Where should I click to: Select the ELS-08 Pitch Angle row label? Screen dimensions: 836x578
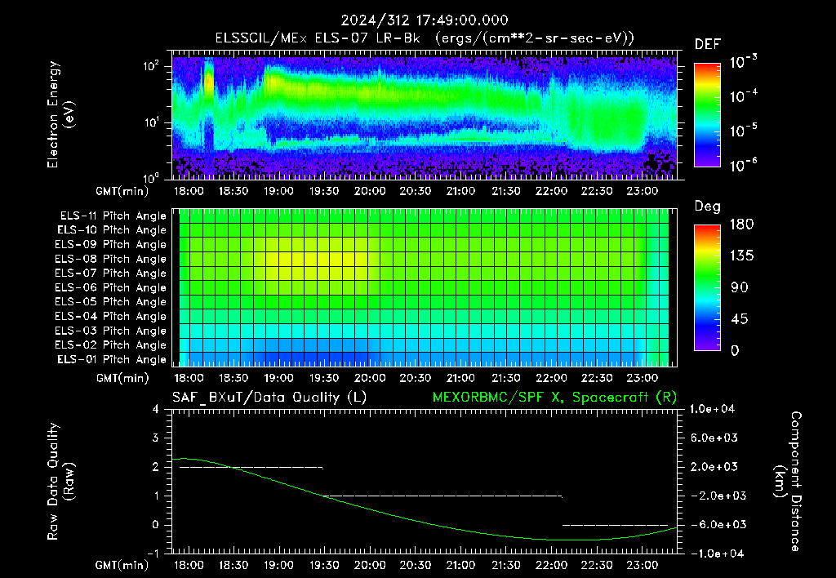[111, 259]
